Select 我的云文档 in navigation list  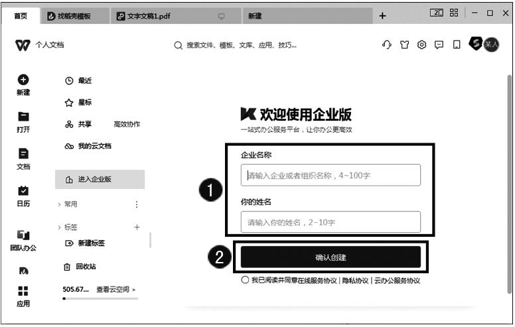(94, 146)
